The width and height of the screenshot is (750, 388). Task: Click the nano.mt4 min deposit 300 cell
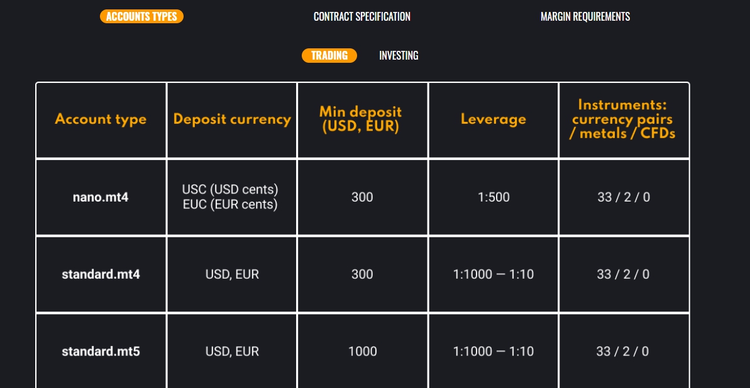coord(363,197)
